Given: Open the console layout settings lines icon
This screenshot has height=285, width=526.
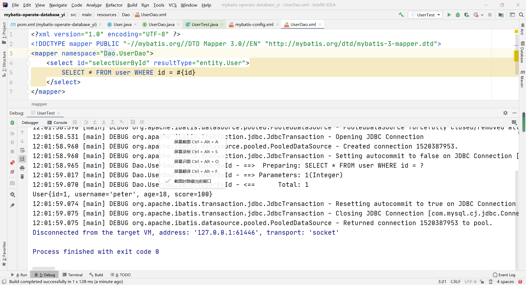Looking at the screenshot, I should click(x=75, y=122).
